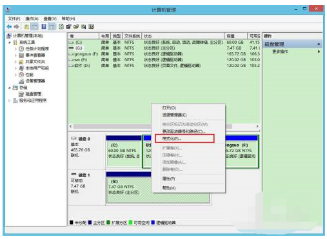Select 磁盘管理 in the left tree
The height and width of the screenshot is (239, 327).
pyautogui.click(x=30, y=94)
